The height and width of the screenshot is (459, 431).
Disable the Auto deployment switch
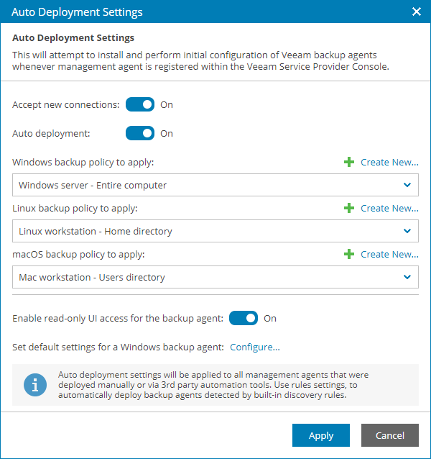140,133
